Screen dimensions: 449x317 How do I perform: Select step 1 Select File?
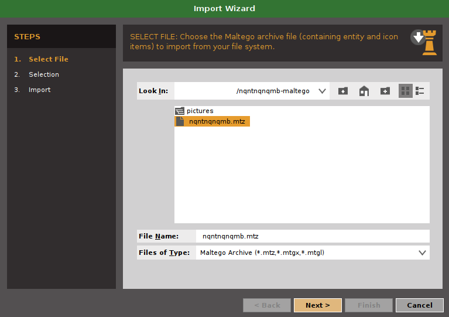point(42,59)
